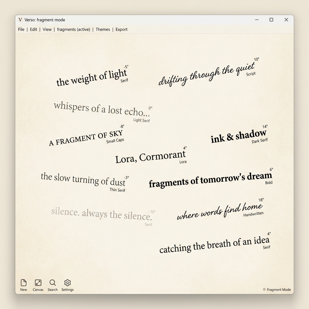Minimize the Verso window
This screenshot has height=309, width=309.
click(256, 20)
